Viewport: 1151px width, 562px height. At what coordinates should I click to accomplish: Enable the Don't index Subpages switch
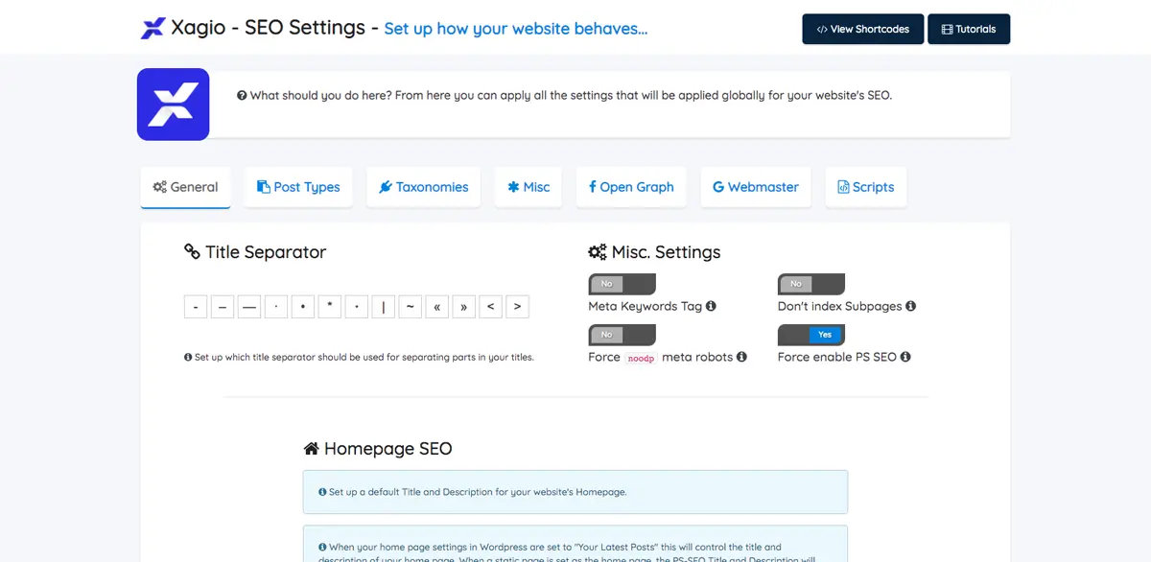(810, 284)
